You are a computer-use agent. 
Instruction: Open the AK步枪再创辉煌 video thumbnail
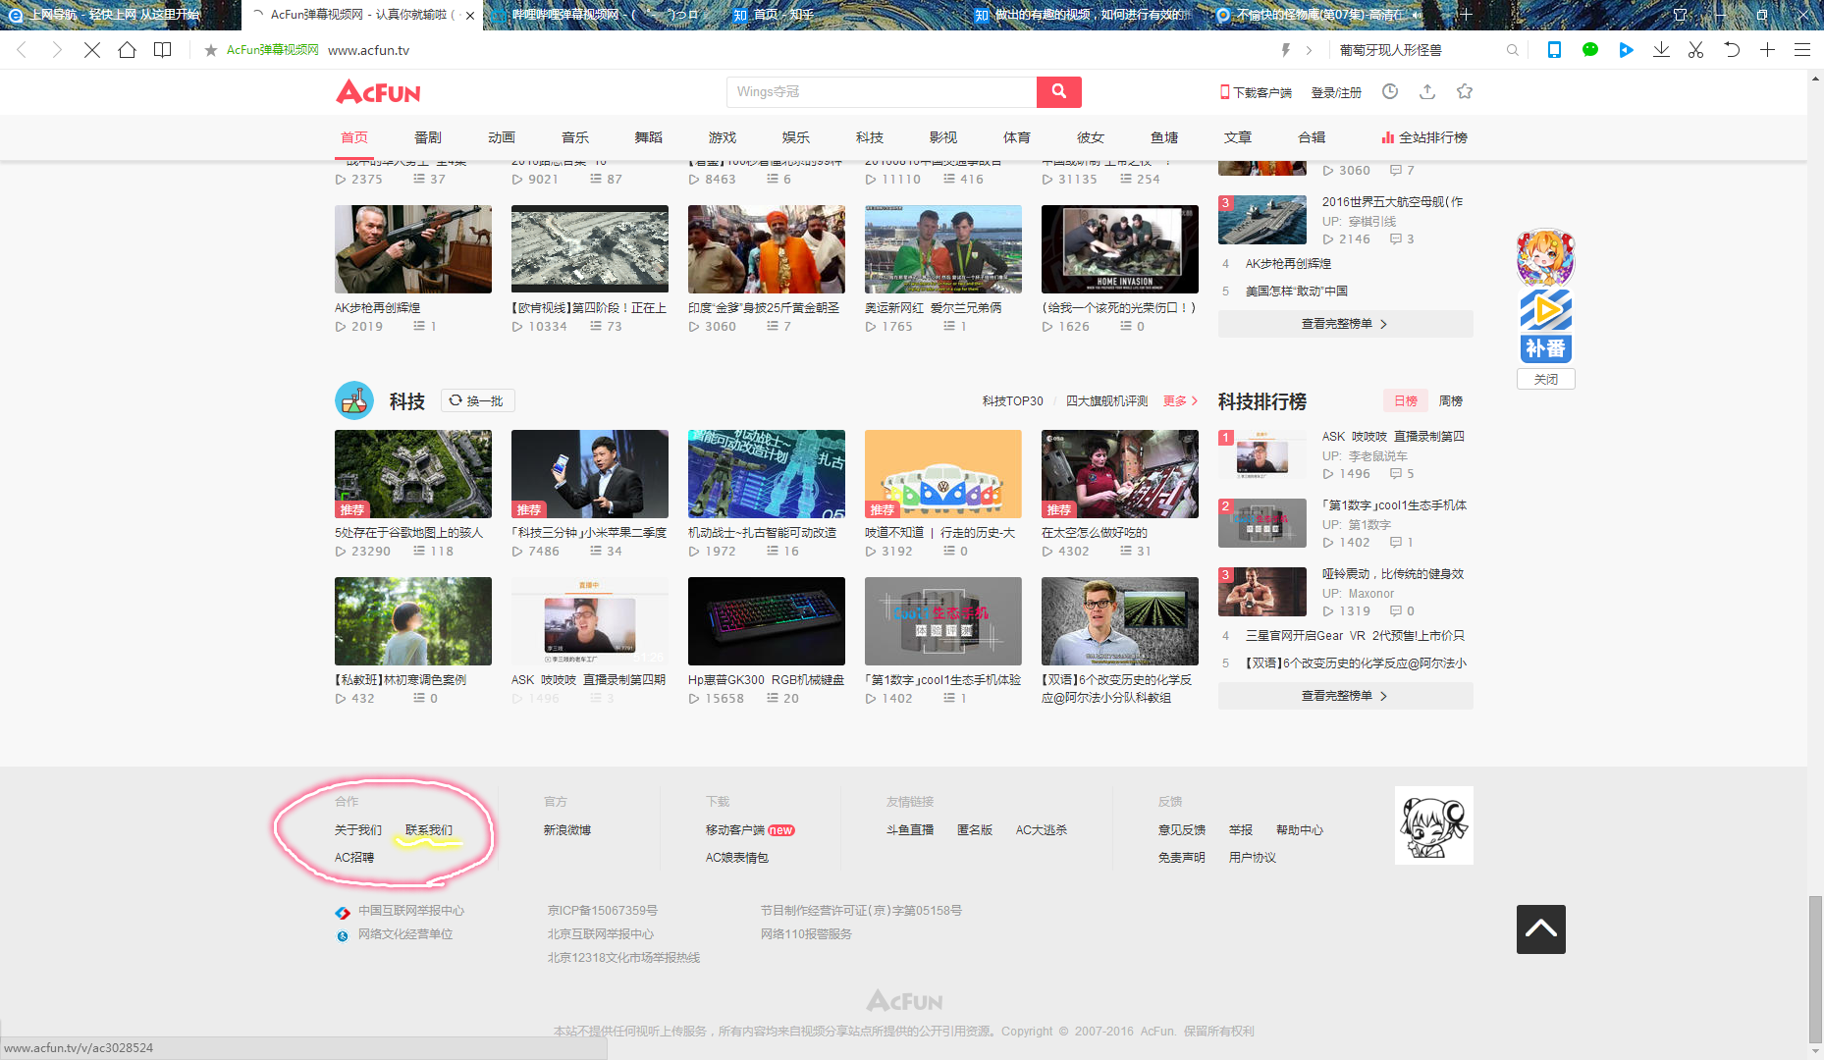tap(413, 249)
